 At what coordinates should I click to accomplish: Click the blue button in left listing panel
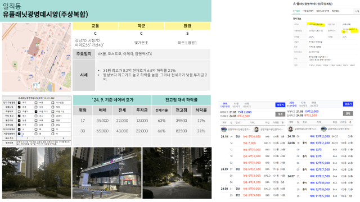click(280, 105)
